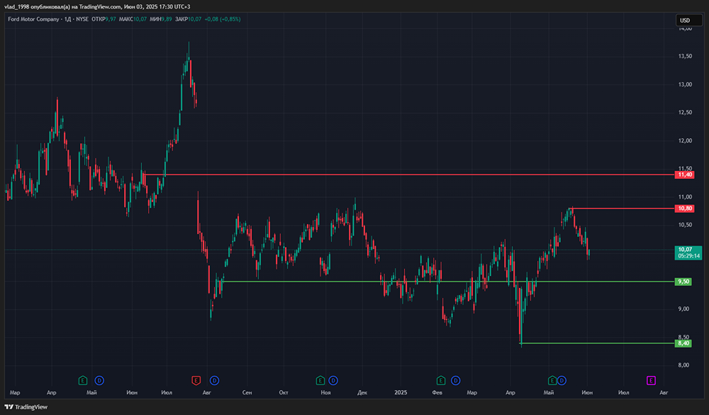The image size is (709, 415).
Task: Click the dividend marker near Авг 2024
Action: [213, 380]
